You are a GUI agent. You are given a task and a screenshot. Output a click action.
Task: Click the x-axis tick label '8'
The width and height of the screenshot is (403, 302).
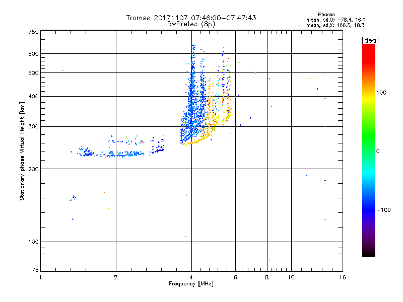tap(267, 277)
